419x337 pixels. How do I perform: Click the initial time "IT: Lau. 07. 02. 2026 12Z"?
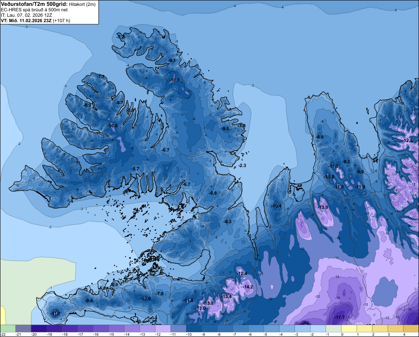click(26, 15)
